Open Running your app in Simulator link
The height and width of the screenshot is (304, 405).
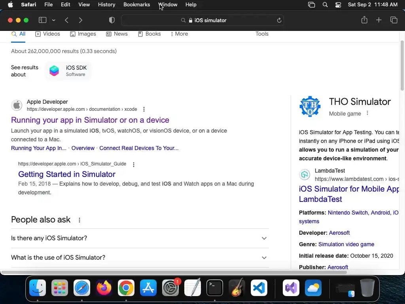90,120
